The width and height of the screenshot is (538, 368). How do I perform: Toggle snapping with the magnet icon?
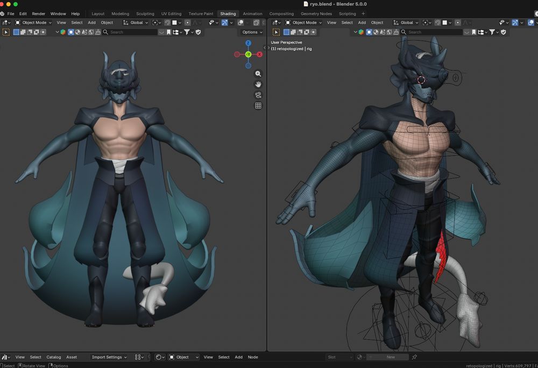tap(167, 23)
